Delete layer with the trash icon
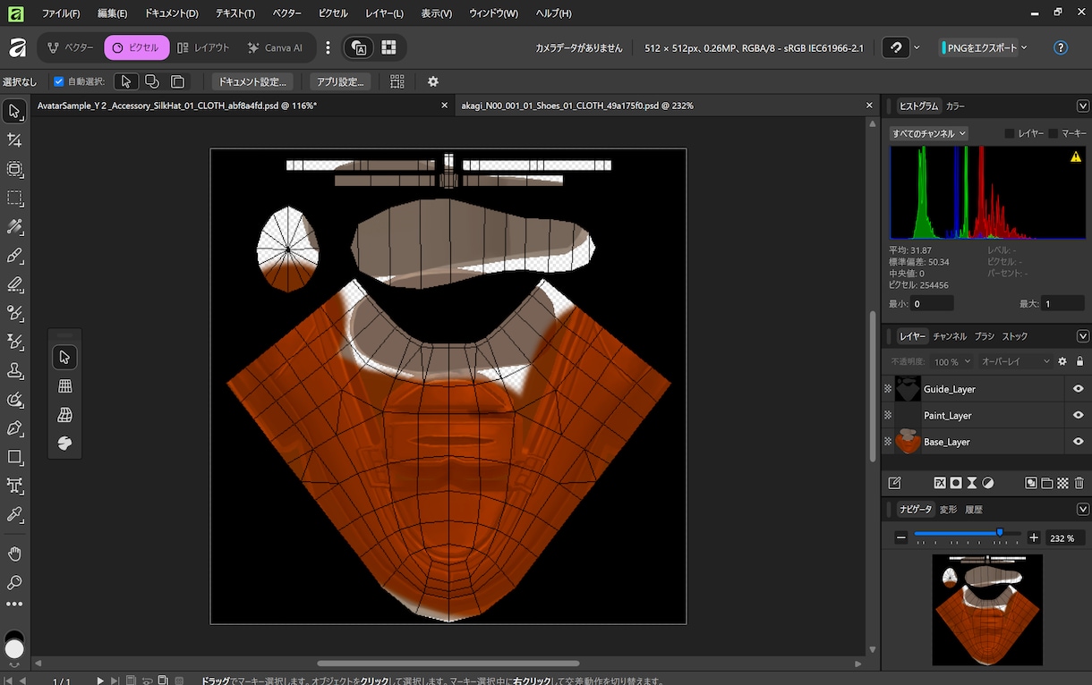Image resolution: width=1092 pixels, height=685 pixels. (x=1079, y=483)
